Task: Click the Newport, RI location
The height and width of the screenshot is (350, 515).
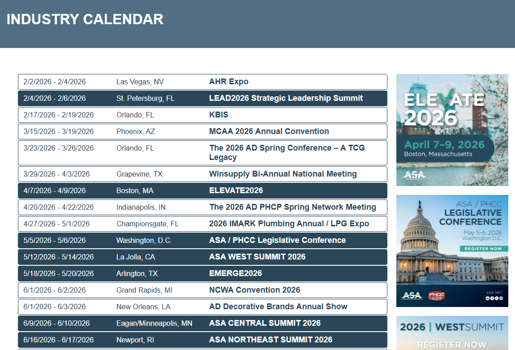Action: tap(135, 340)
